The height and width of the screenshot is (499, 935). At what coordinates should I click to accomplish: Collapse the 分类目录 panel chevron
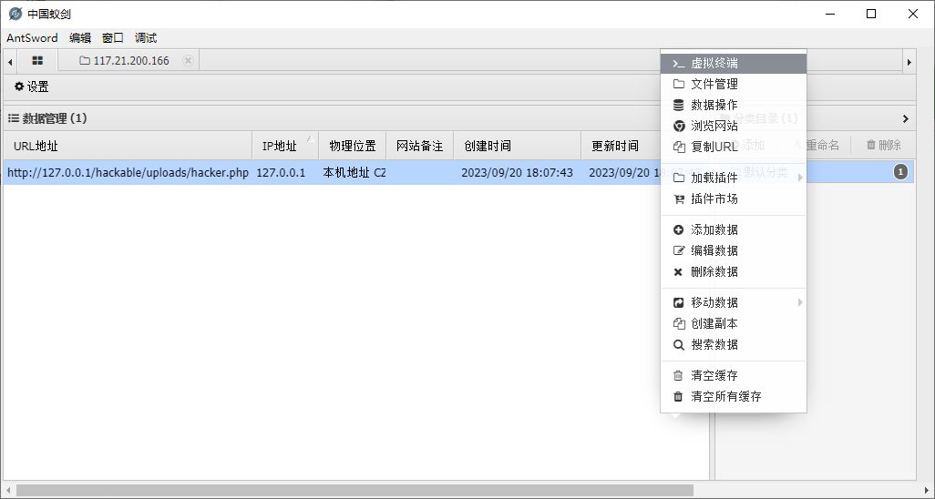906,118
